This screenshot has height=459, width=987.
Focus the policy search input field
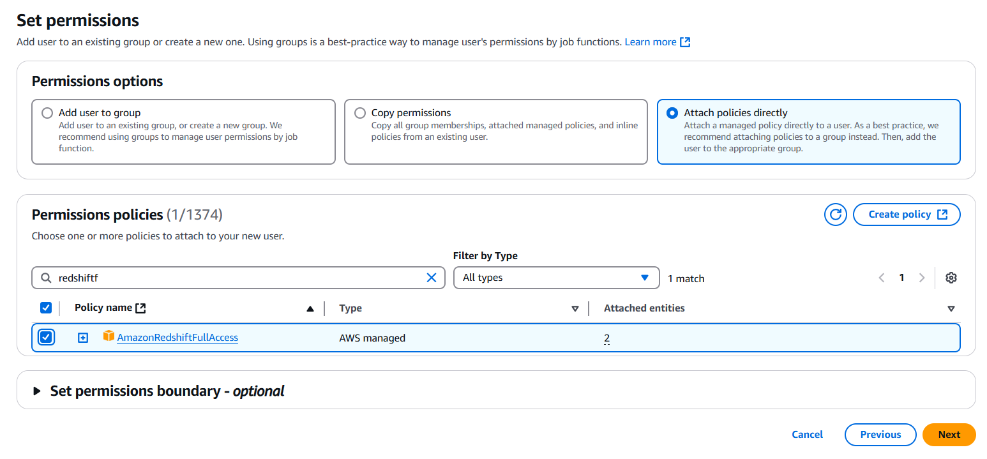click(x=238, y=278)
